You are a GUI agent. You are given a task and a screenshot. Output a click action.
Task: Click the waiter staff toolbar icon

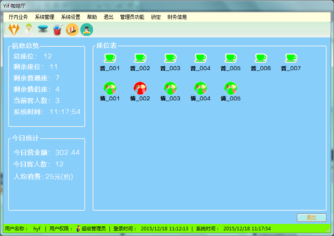(x=29, y=29)
